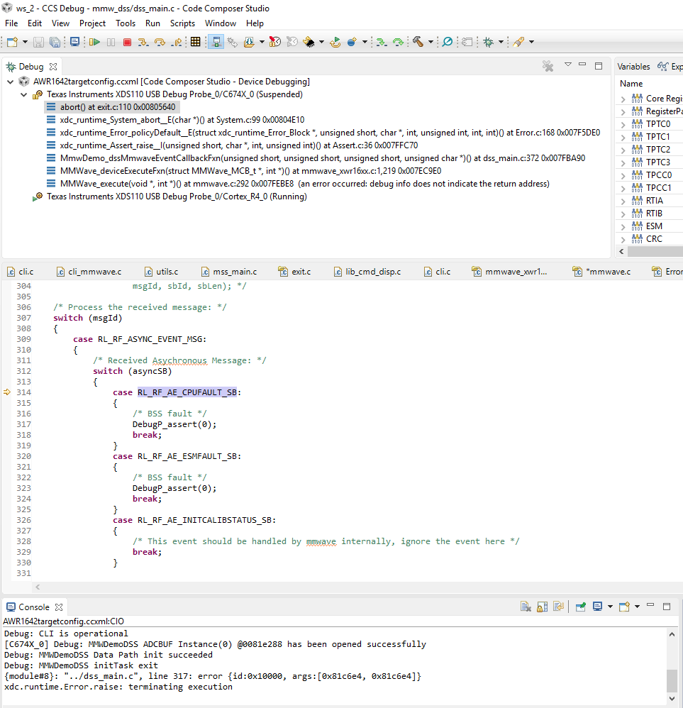Switch to the utils.c editor tab
Screen dimensions: 683x708
161,272
